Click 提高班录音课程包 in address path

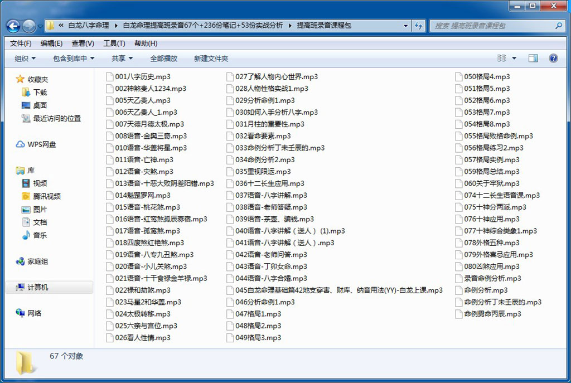coord(324,26)
